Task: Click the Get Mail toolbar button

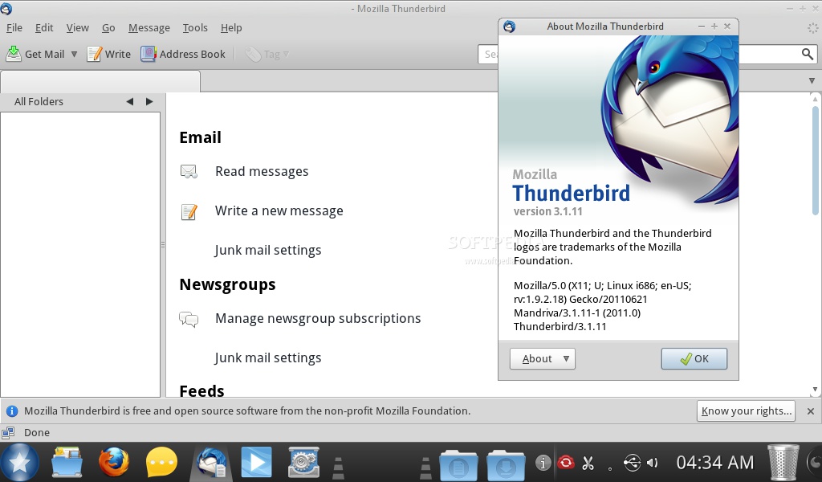Action: click(35, 54)
